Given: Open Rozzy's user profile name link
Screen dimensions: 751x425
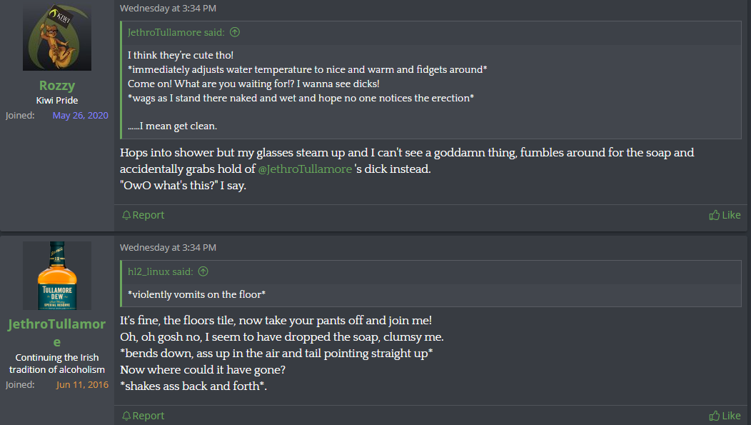Looking at the screenshot, I should click(x=57, y=86).
